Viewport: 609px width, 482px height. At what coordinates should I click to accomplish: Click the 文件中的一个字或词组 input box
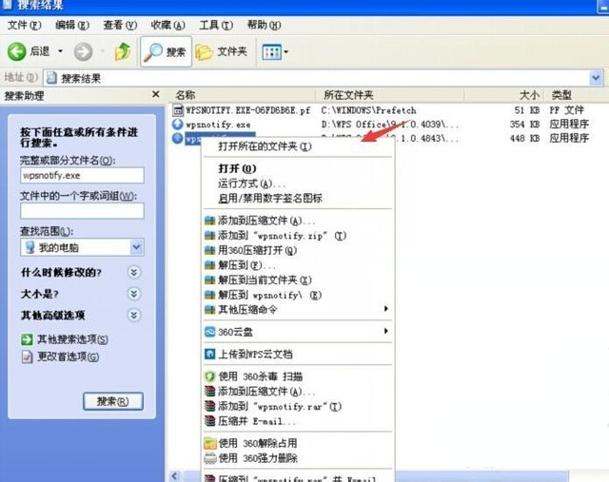(x=82, y=211)
